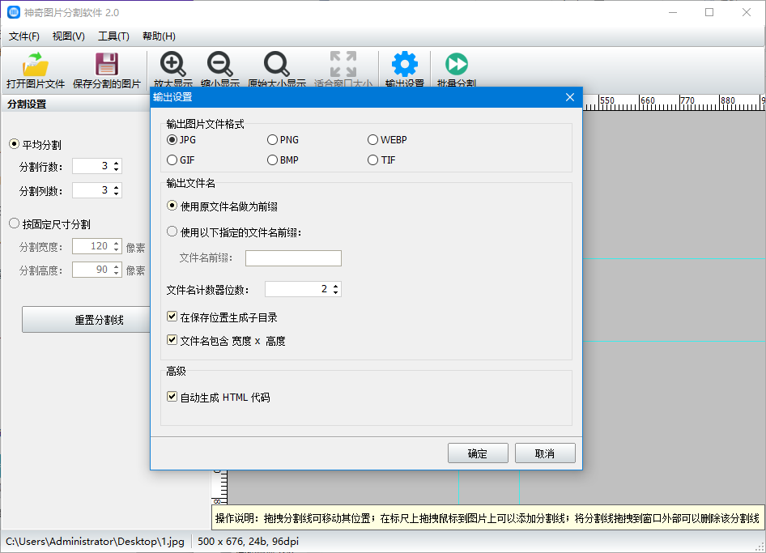The width and height of the screenshot is (766, 553).
Task: Click the Open Image File folder icon
Action: click(36, 65)
